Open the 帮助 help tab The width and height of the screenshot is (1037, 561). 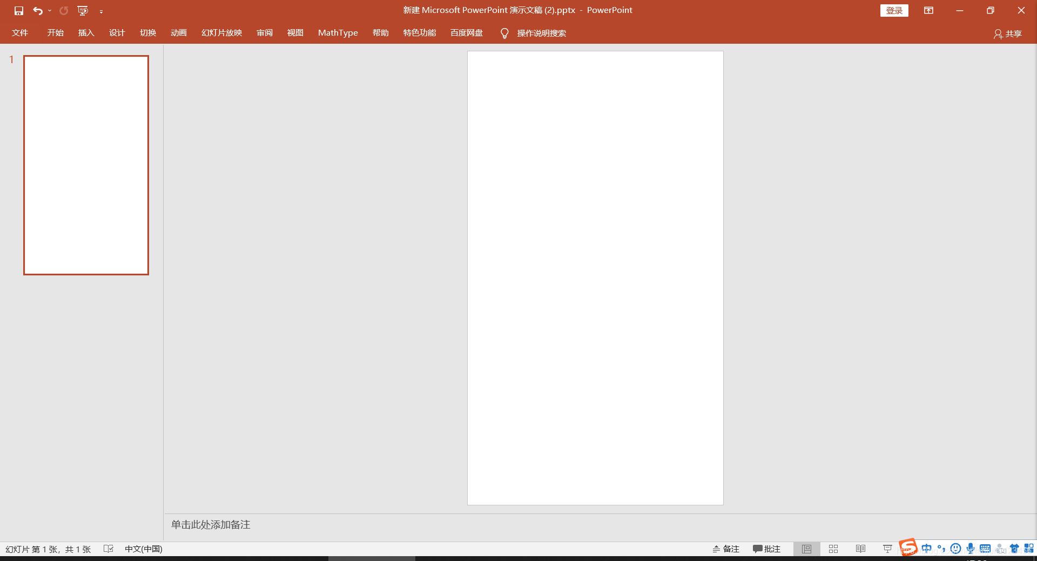click(381, 33)
